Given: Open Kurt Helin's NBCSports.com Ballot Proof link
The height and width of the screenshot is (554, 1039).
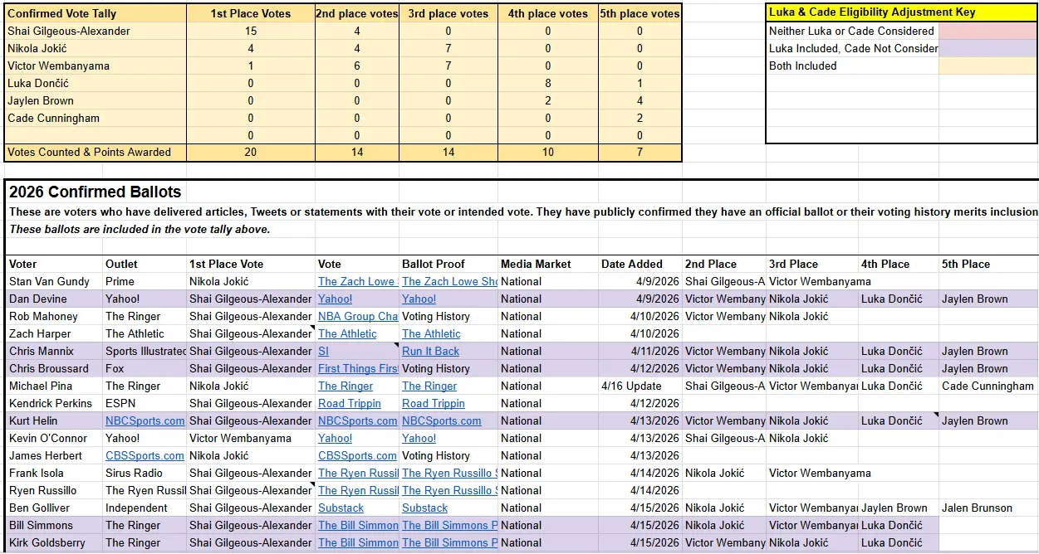Looking at the screenshot, I should point(442,420).
